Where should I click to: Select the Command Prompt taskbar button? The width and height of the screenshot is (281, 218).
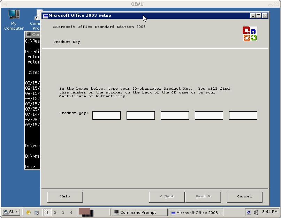tap(139, 212)
